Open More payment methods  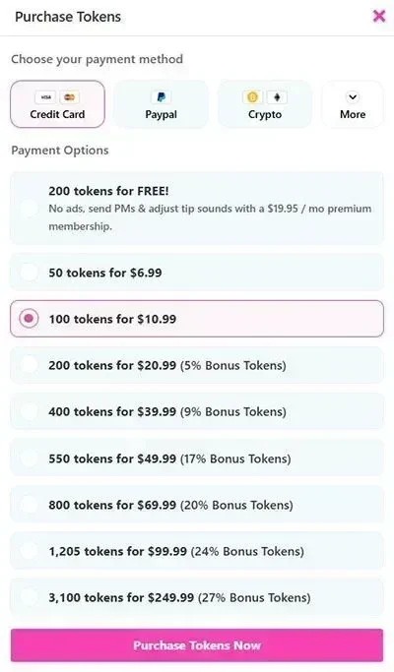(353, 104)
